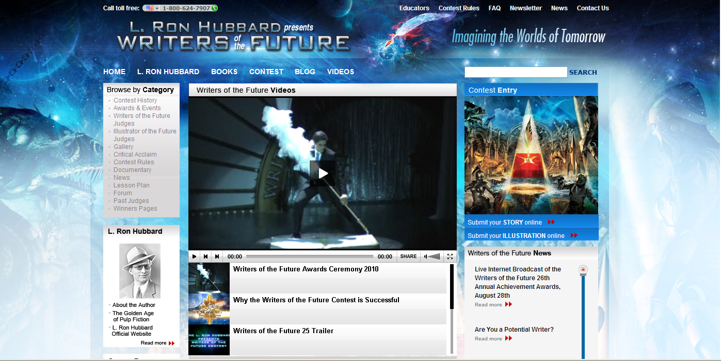
Task: Click Read more under Potential Writer
Action: click(x=488, y=339)
